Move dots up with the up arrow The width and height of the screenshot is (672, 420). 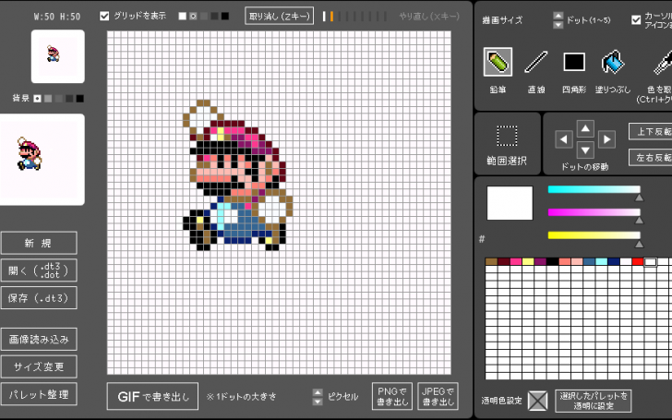585,128
